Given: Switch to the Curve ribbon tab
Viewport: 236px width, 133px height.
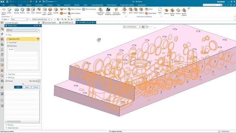Looking at the screenshot, I should pyautogui.click(x=20, y=5).
